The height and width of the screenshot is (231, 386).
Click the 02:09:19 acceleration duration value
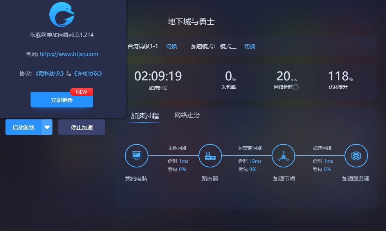click(158, 76)
